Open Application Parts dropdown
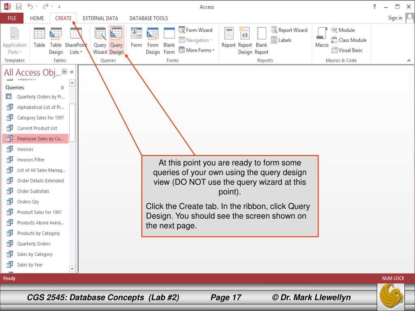 click(x=15, y=41)
